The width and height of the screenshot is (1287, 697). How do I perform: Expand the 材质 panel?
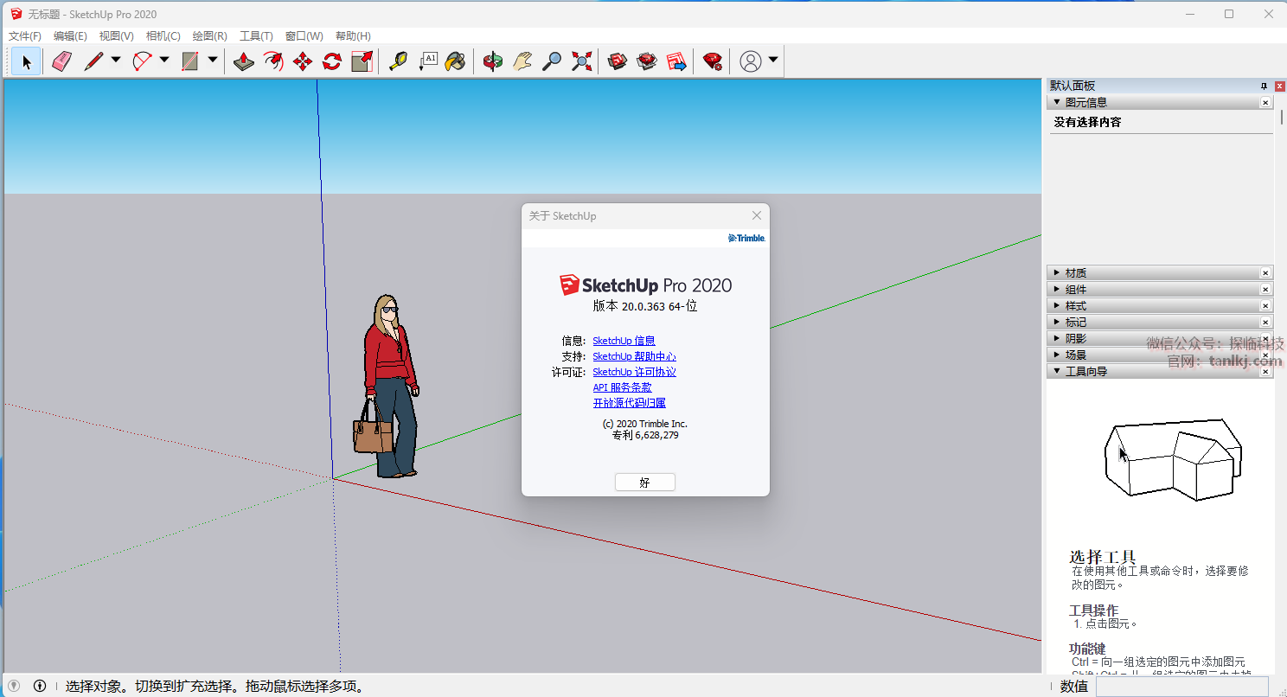(1076, 273)
